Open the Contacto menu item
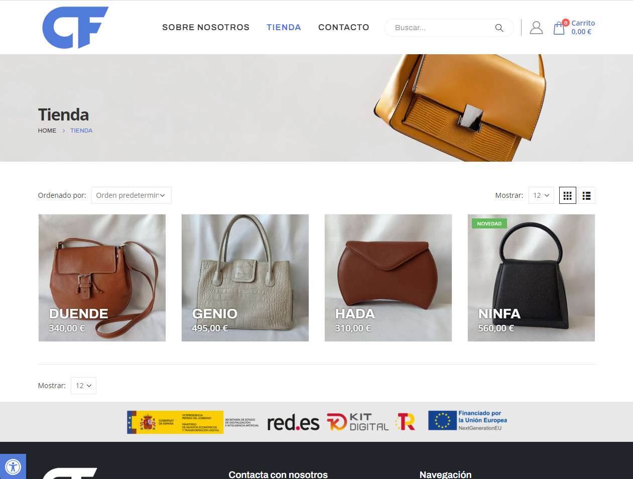 344,27
